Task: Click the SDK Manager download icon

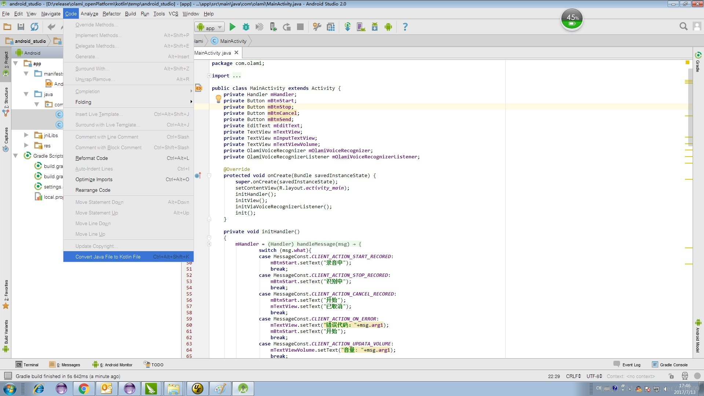Action: click(374, 27)
